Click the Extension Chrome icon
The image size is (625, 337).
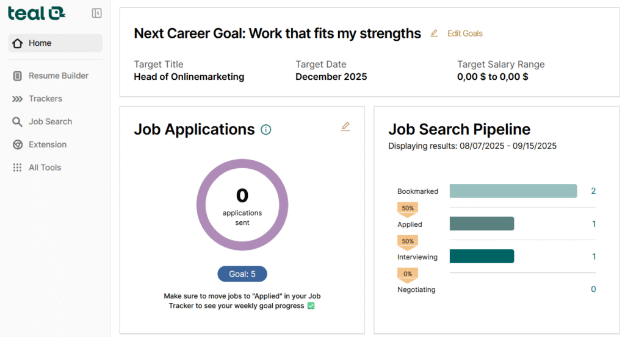tap(17, 144)
